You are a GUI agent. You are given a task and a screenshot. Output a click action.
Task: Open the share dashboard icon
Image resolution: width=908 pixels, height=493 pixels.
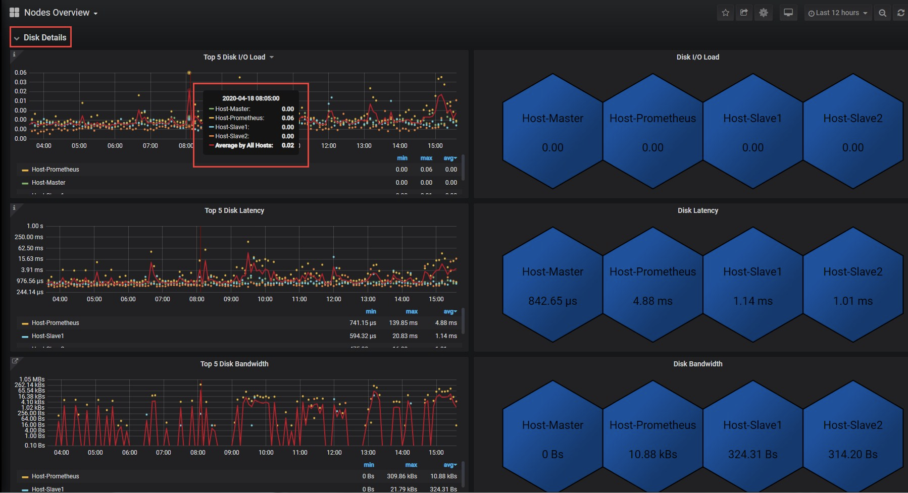click(744, 13)
